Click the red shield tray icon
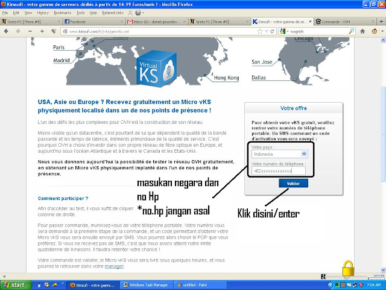 pos(361,285)
